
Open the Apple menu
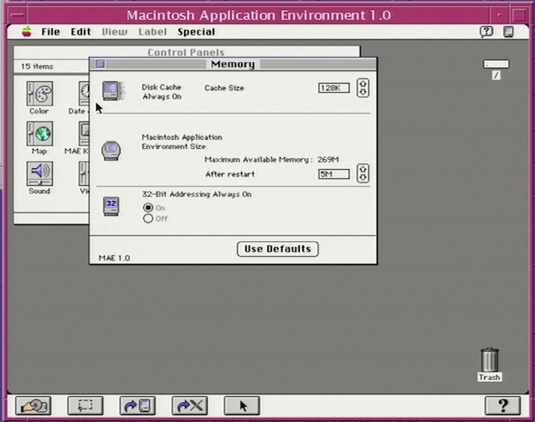[x=26, y=32]
